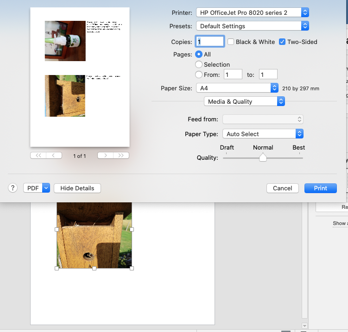348x332 pixels.
Task: Go to last page in preview
Action: coord(121,156)
